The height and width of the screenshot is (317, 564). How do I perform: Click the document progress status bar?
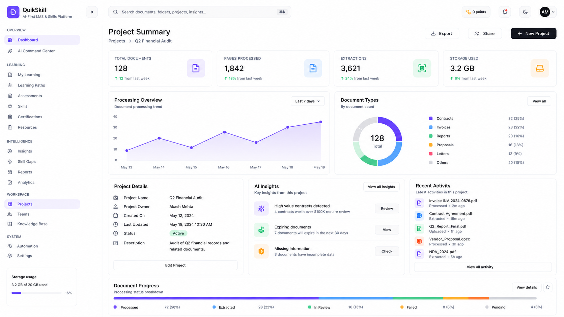click(x=325, y=298)
